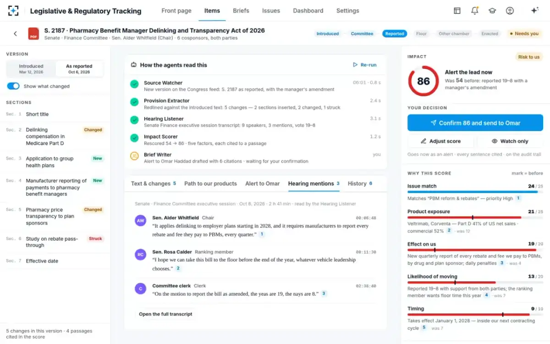Select Sec. 1 Short title
This screenshot has height=344, width=550.
(x=55, y=114)
